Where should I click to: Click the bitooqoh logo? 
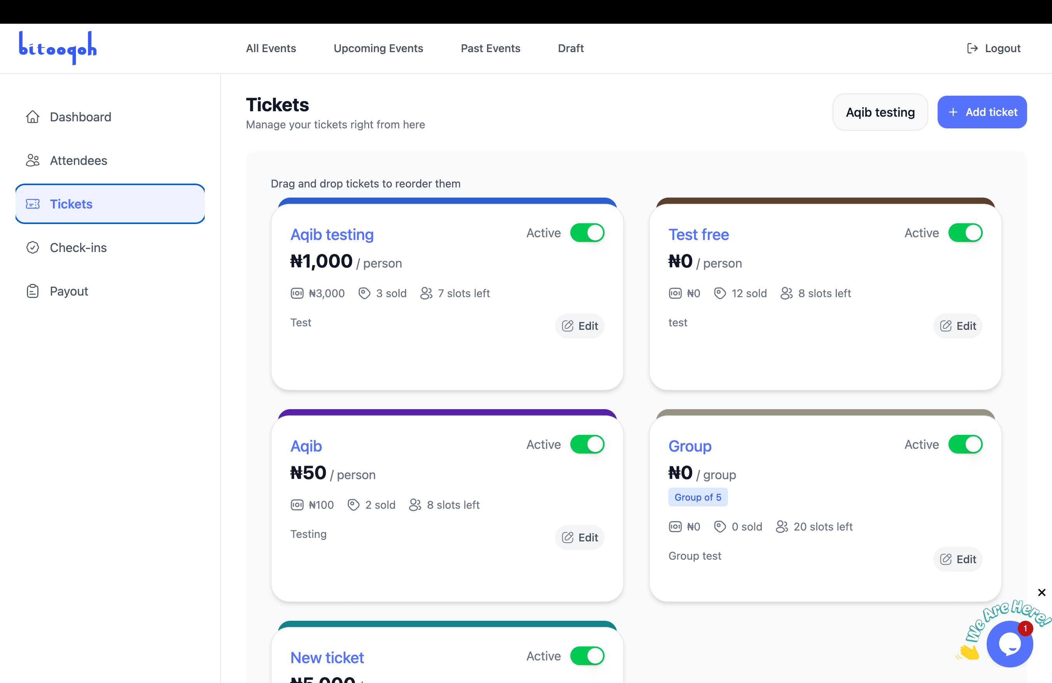[58, 48]
